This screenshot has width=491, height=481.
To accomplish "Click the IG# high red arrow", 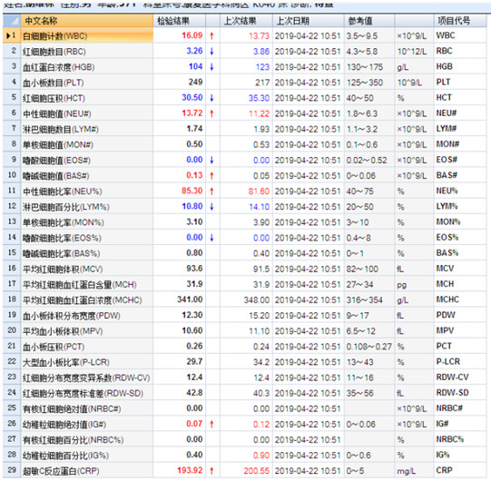I will 212,424.
